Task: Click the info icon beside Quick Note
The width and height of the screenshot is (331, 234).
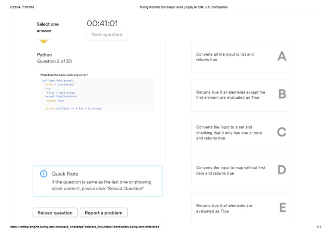Action: tap(44, 174)
